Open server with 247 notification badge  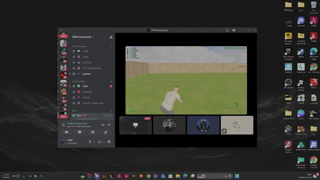[x=63, y=51]
